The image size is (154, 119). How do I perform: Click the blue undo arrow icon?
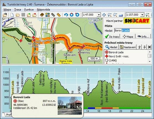coord(66,15)
